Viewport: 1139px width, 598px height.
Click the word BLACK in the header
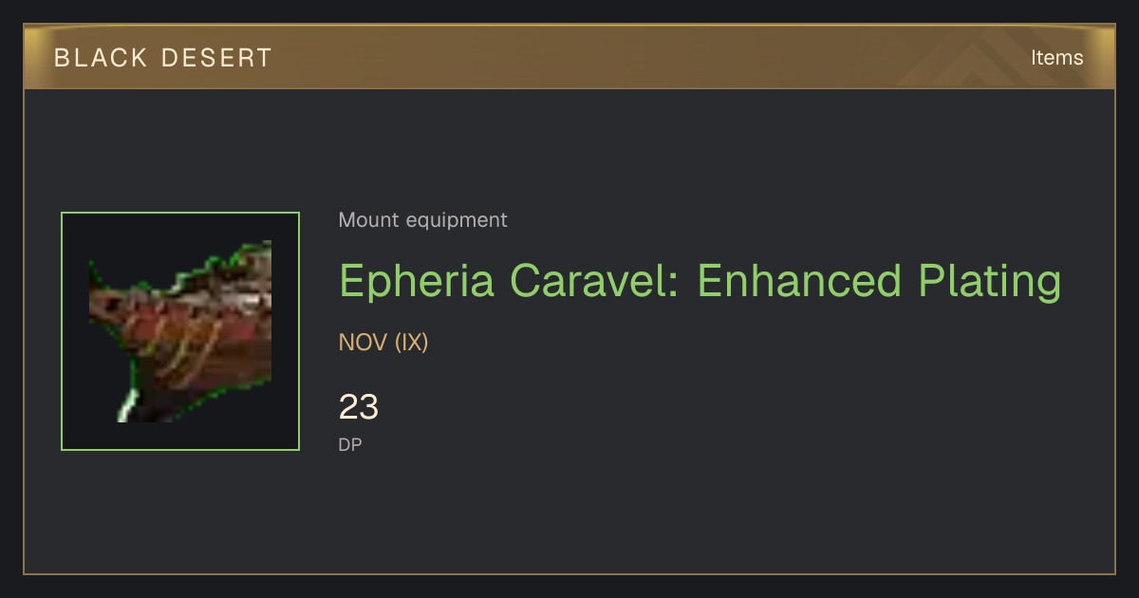pyautogui.click(x=101, y=58)
